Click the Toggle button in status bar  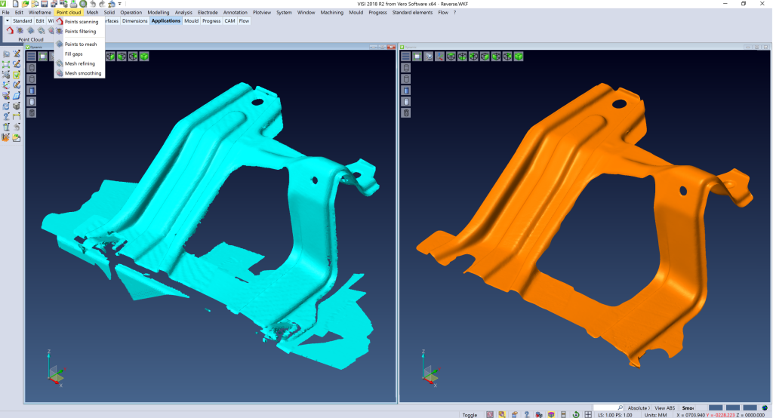pyautogui.click(x=470, y=414)
